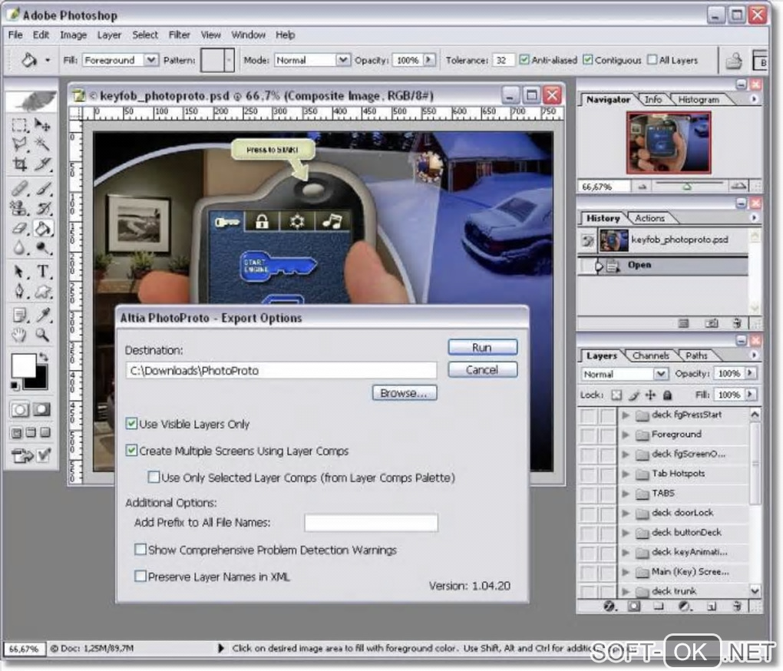Select the Custom Shape tool
Viewport: 783px width, 671px height.
[x=42, y=291]
